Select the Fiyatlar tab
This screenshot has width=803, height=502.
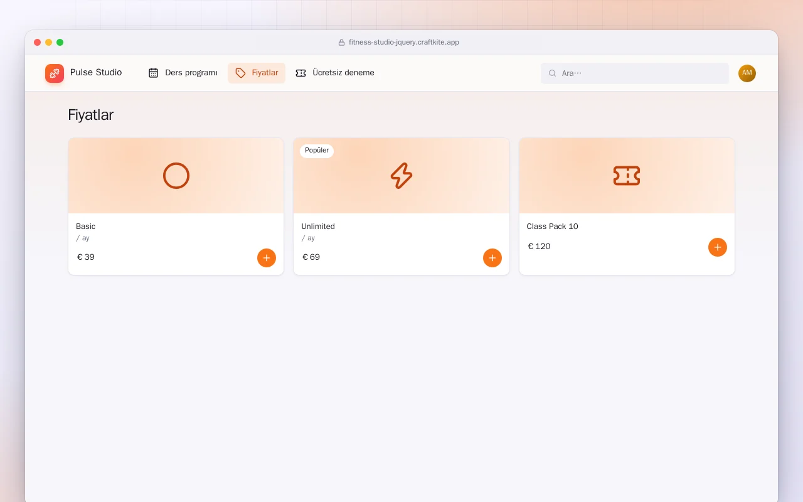[x=257, y=73]
